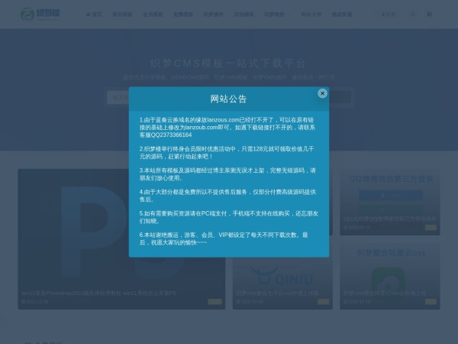Viewport: 458px width, 344px height.
Task: Click announcement item 3 about 完整无错源码
Action: coord(227,174)
